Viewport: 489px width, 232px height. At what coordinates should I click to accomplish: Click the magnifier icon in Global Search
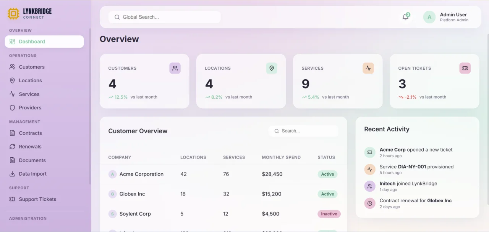click(x=117, y=17)
